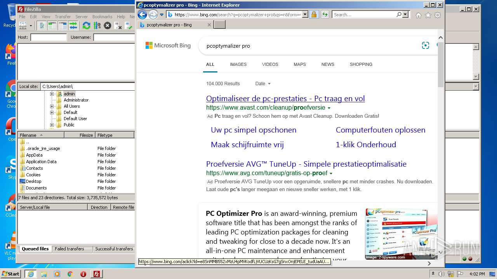The height and width of the screenshot is (279, 497).
Task: Open Optimaliseer de pc-prestaties ad link
Action: click(285, 98)
